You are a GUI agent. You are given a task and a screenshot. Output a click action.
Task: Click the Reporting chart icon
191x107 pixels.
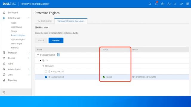pyautogui.click(x=4, y=80)
